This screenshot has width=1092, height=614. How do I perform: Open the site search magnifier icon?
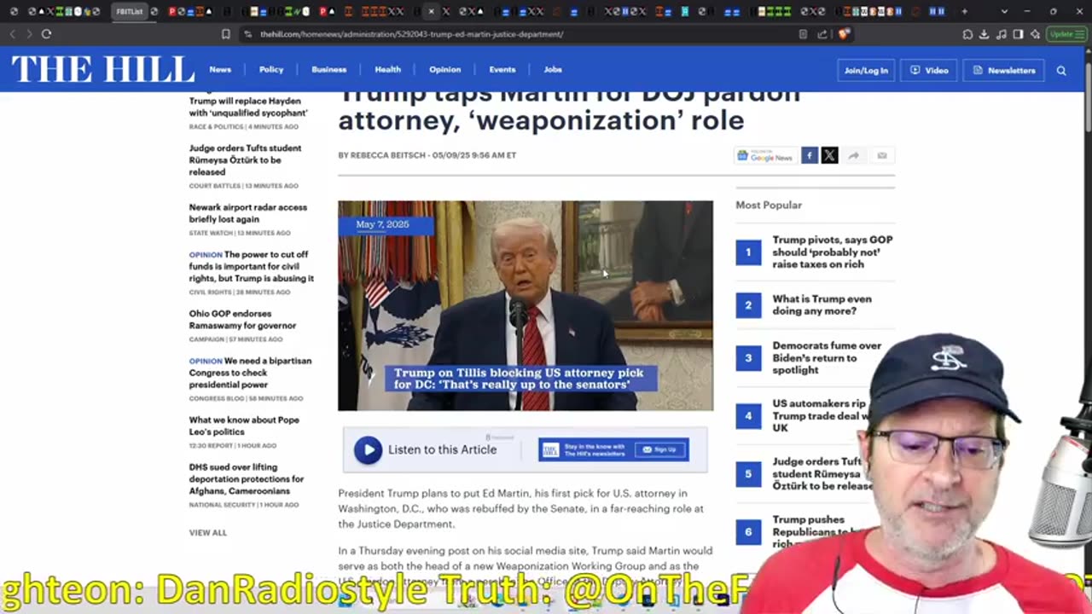click(x=1061, y=71)
